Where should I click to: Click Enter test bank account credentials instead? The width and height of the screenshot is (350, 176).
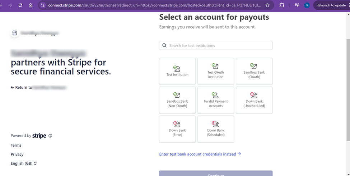coord(200,154)
